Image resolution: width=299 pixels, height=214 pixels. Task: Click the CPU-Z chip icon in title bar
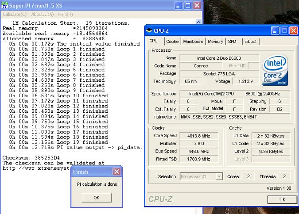click(x=149, y=31)
